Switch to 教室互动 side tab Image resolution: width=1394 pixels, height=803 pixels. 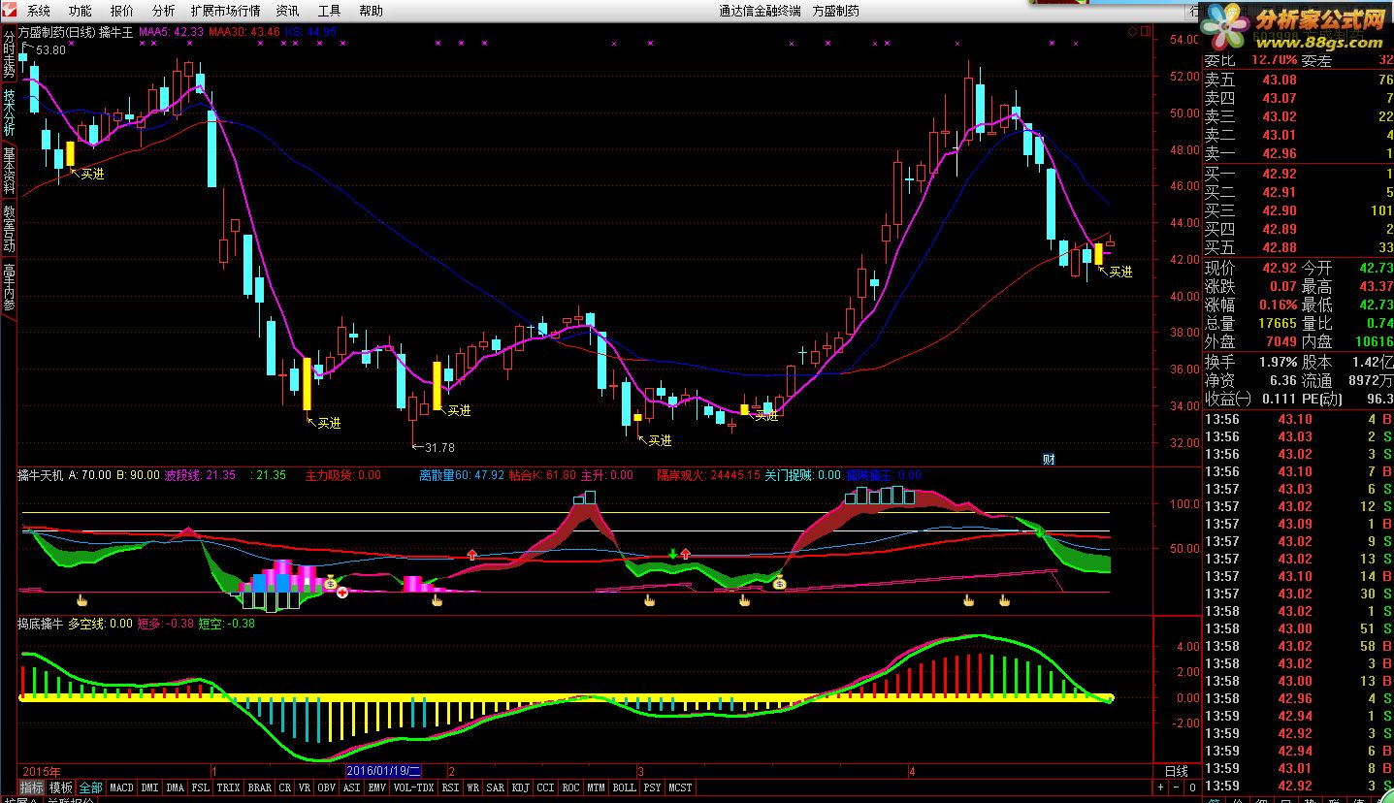tap(9, 228)
